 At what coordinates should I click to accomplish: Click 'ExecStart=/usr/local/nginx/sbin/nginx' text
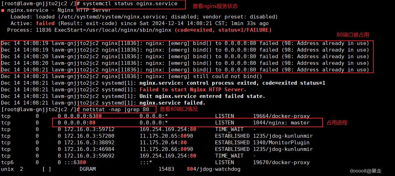click(113, 30)
